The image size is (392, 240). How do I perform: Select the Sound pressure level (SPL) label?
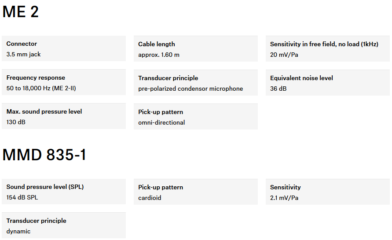click(45, 187)
